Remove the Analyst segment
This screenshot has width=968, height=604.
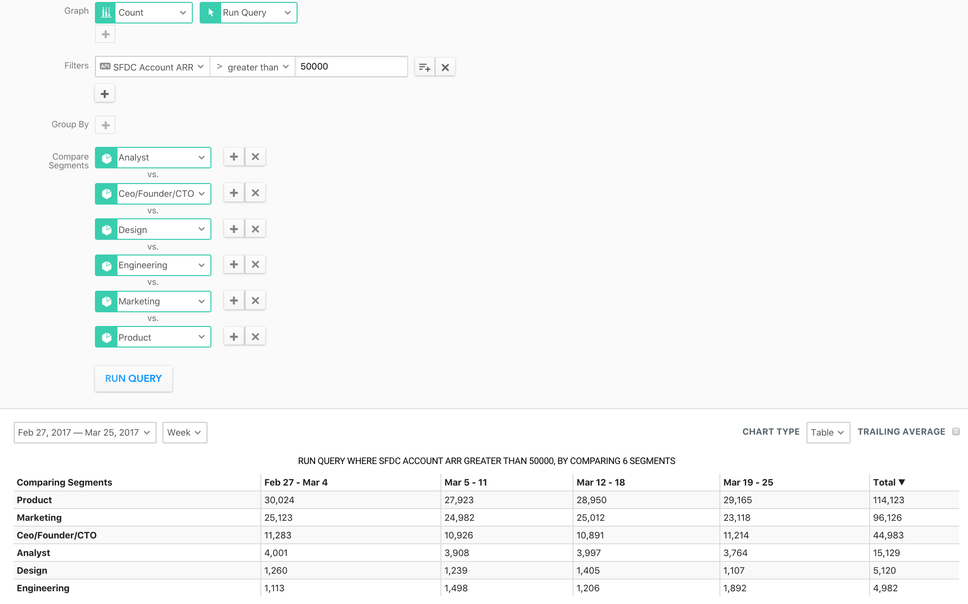click(255, 157)
